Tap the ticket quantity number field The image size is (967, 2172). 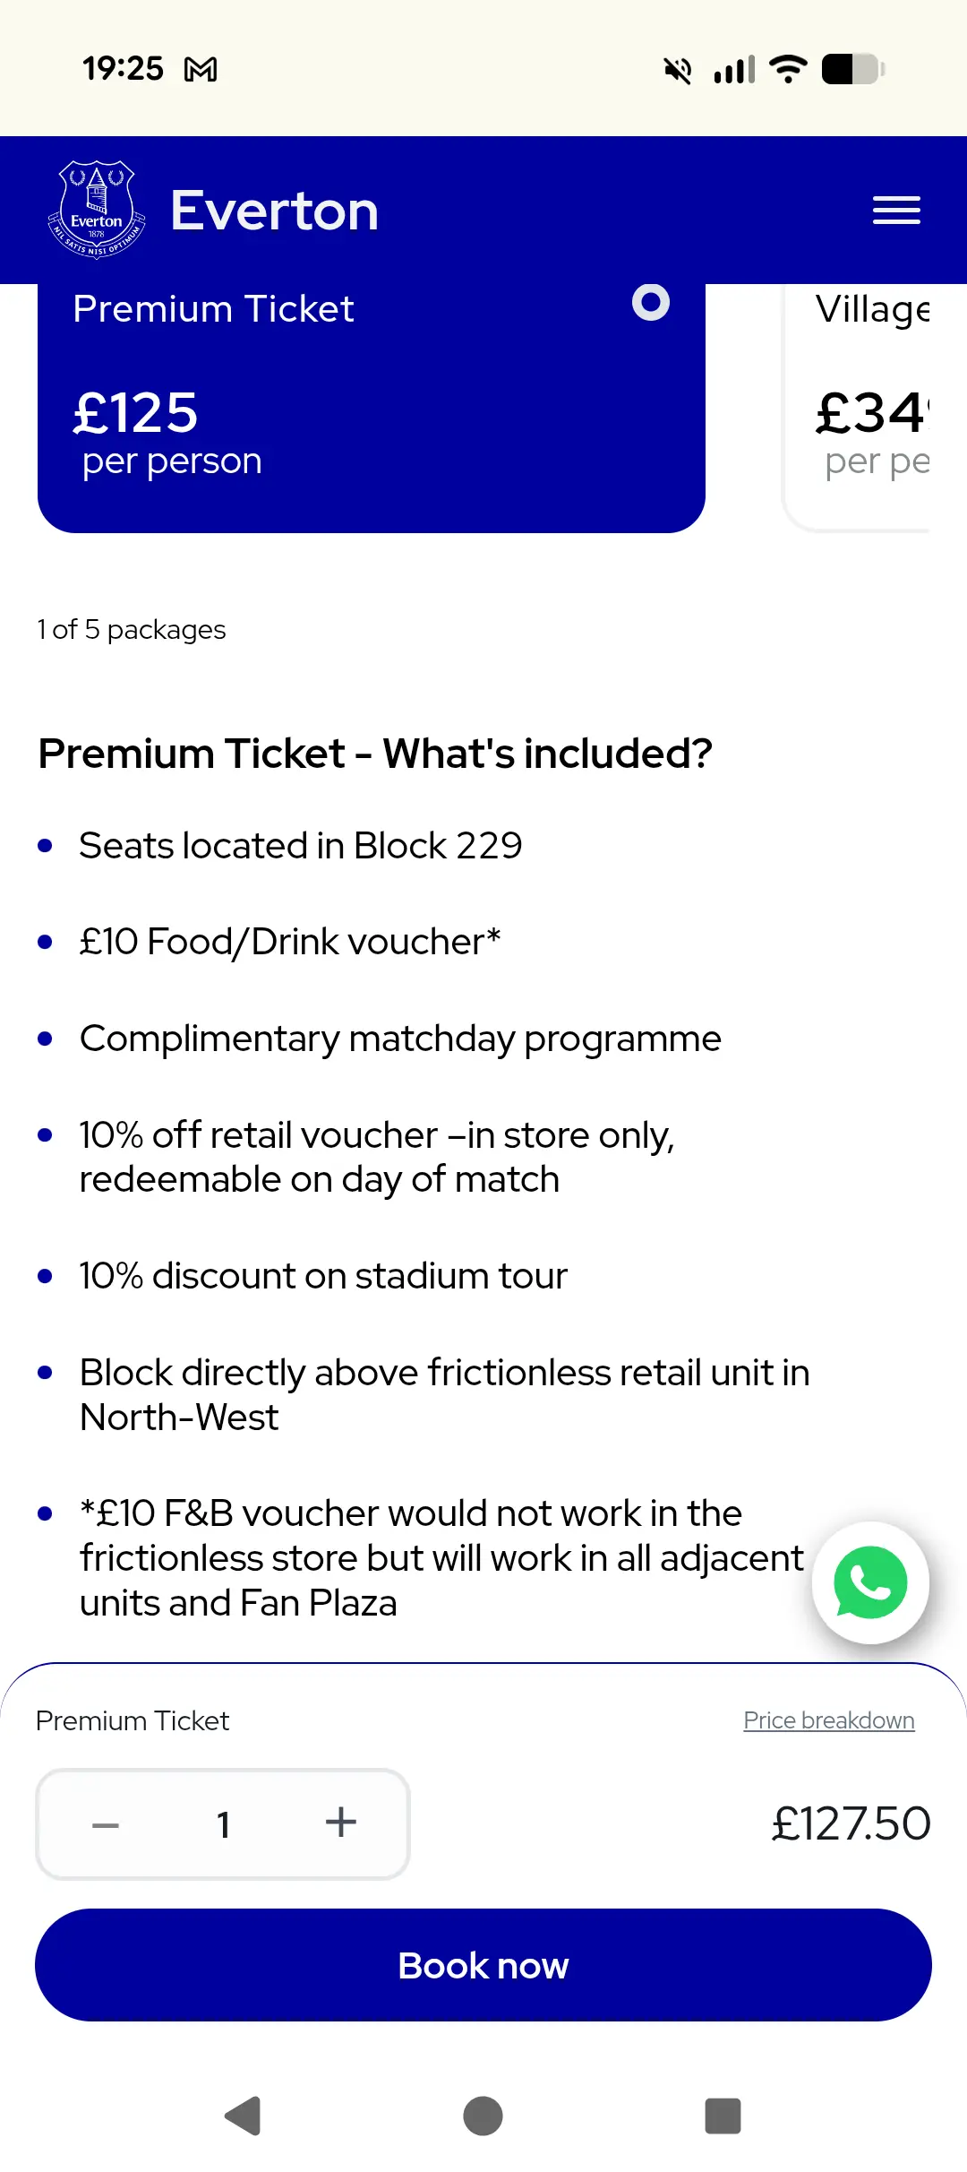pyautogui.click(x=223, y=1824)
